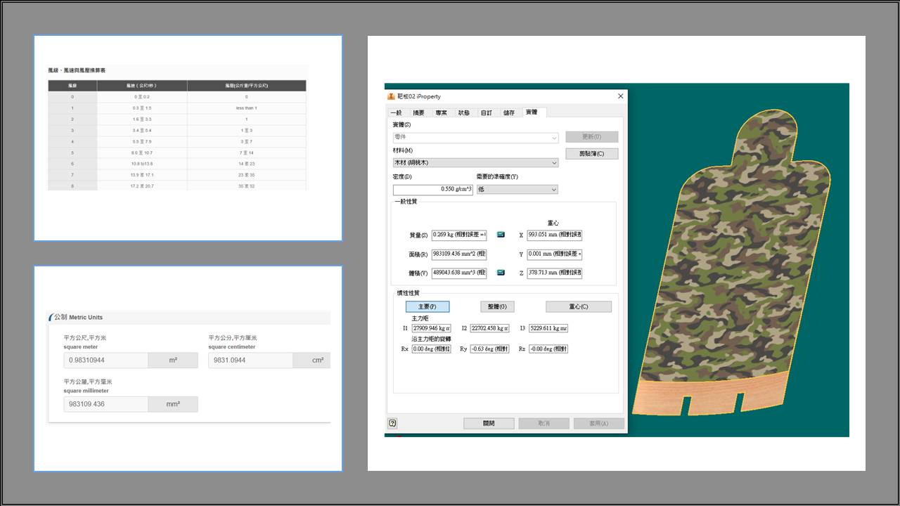
Task: Close the iProperty dialog with X
Action: pyautogui.click(x=620, y=96)
